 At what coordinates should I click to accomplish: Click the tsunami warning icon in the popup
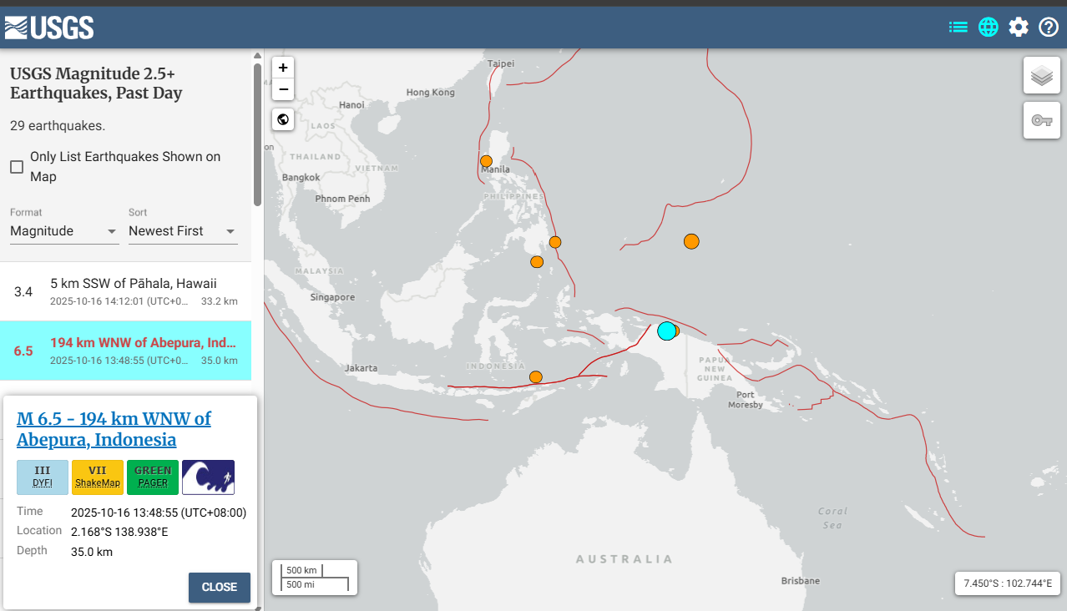(208, 477)
